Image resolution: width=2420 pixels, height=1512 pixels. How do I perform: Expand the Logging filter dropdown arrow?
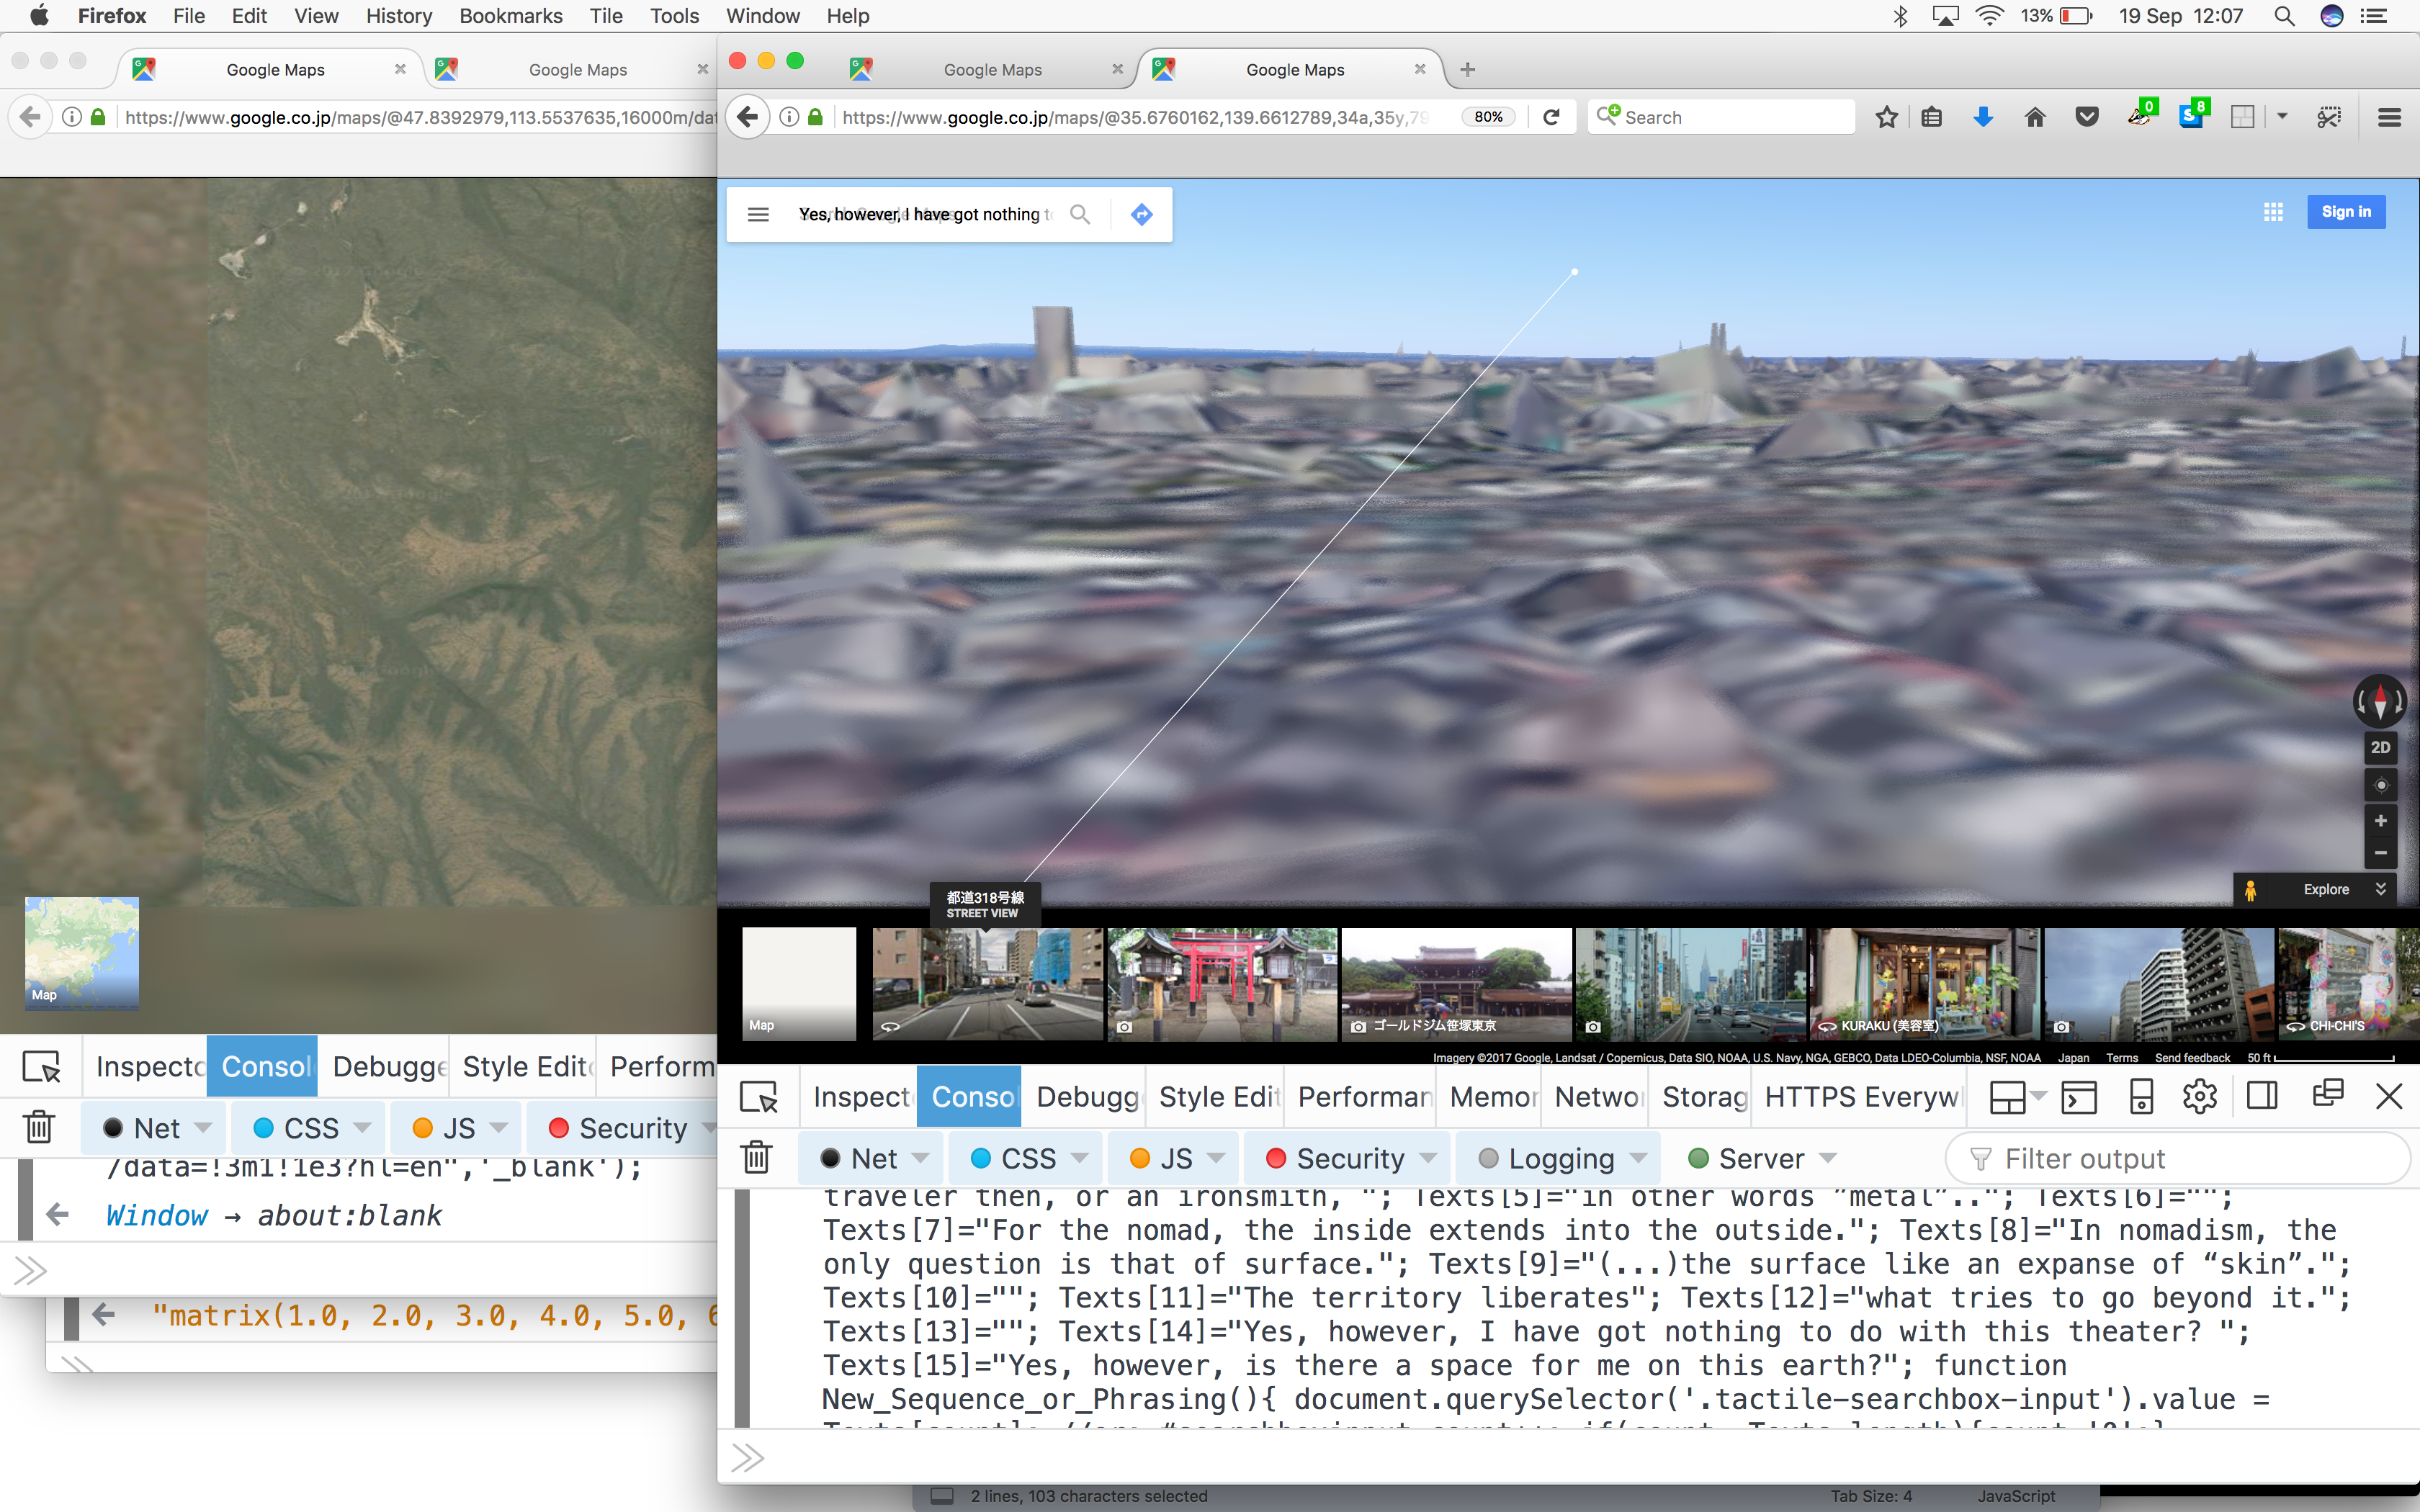(1638, 1158)
